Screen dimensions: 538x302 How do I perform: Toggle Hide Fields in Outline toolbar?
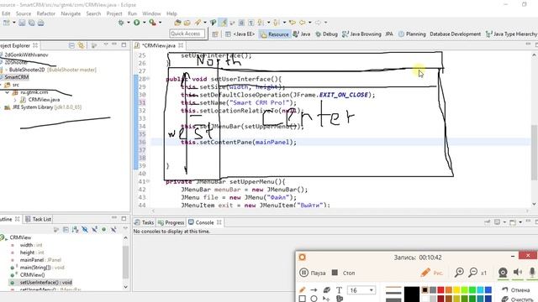coord(85,229)
